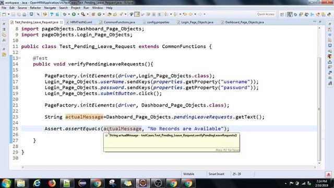Screen dimensions: 334x188
Task: Click the Quick Access search field
Action: 266,14
